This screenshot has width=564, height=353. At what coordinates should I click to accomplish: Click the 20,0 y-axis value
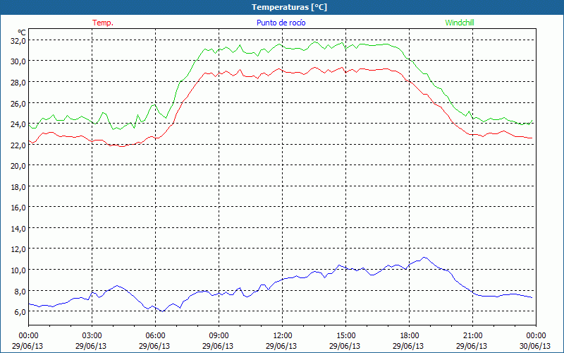(x=18, y=166)
